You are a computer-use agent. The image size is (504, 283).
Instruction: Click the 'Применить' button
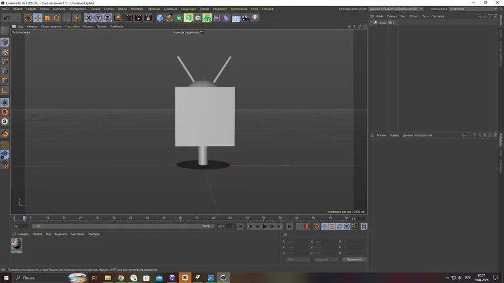(354, 260)
